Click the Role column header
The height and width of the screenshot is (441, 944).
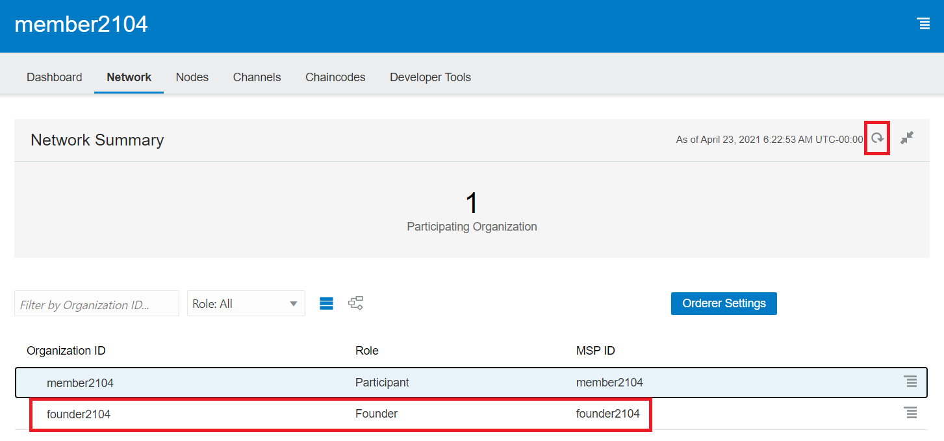366,351
